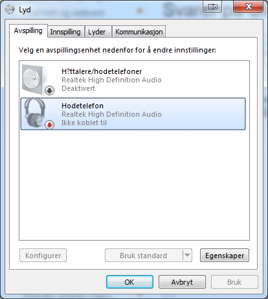Open Egenskaper for the selected device
Viewport: 268px width, 299px height.
[225, 256]
